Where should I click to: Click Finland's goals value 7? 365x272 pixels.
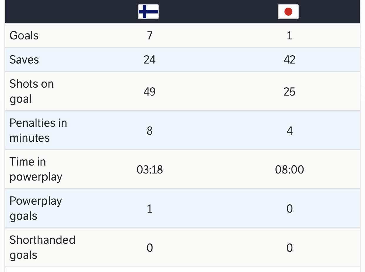[150, 36]
